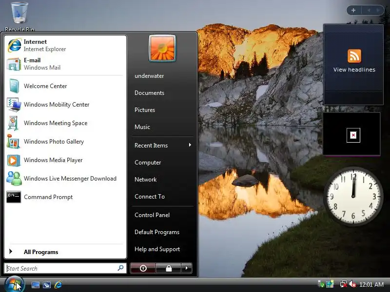The height and width of the screenshot is (292, 390).
Task: Open Documents from Start menu
Action: tap(149, 93)
